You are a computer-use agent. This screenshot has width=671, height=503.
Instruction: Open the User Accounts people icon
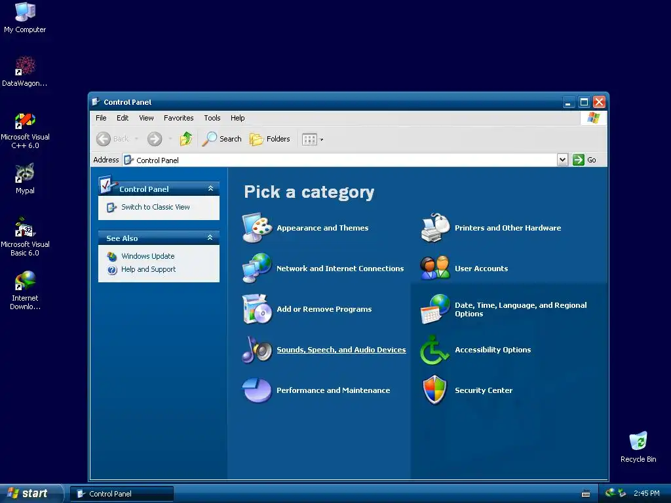click(x=435, y=268)
